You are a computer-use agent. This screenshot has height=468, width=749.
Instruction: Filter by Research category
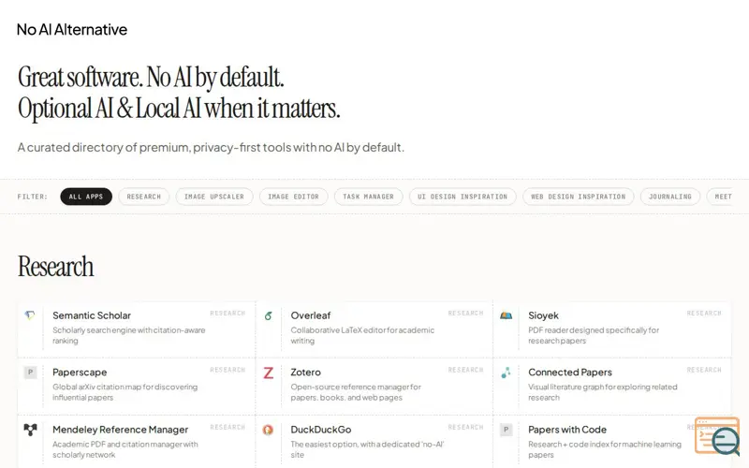point(144,197)
